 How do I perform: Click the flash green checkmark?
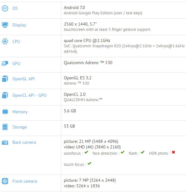point(143,152)
